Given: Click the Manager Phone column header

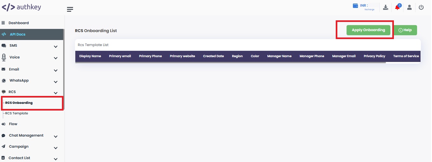Looking at the screenshot, I should click(x=312, y=56).
